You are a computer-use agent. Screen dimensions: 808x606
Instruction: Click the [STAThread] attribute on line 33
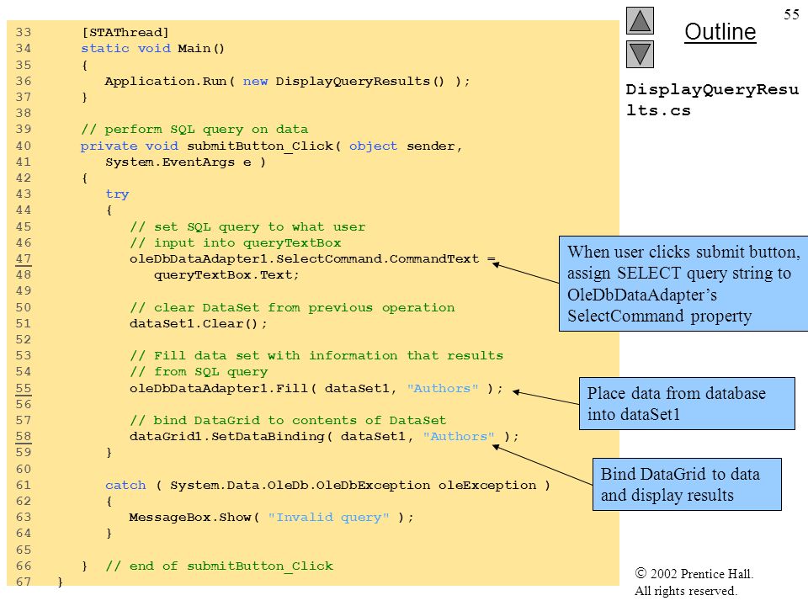[x=125, y=33]
